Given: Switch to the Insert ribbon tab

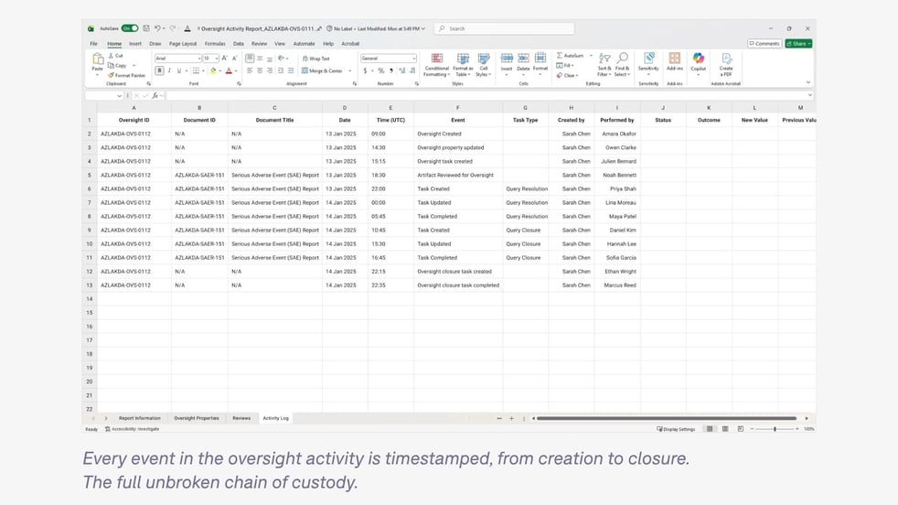Looking at the screenshot, I should click(x=135, y=44).
